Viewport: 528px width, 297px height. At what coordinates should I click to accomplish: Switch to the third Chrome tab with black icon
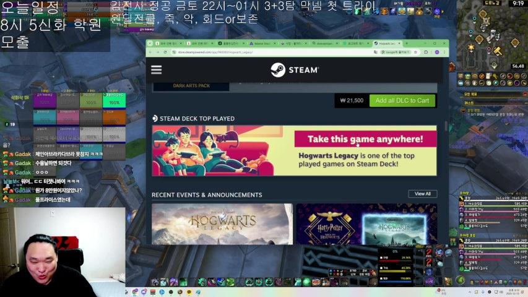[230, 43]
